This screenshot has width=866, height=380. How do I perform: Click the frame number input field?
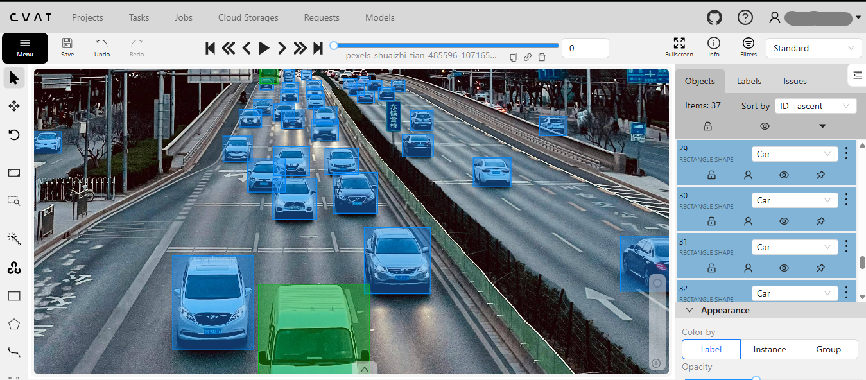tap(585, 48)
